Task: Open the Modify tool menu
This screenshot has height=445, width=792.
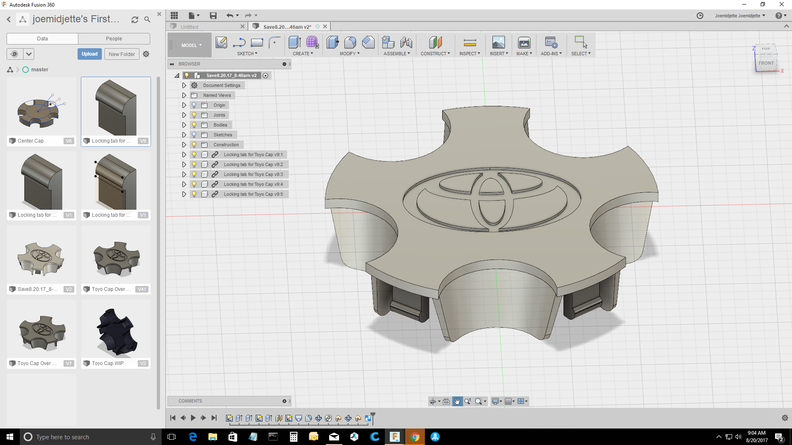Action: point(350,53)
